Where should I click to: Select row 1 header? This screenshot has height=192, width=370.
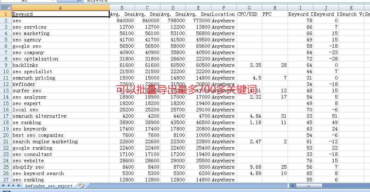6,14
